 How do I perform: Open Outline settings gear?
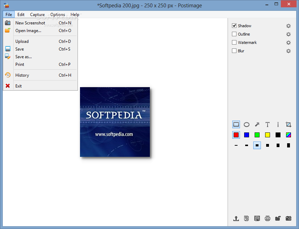tap(289, 34)
